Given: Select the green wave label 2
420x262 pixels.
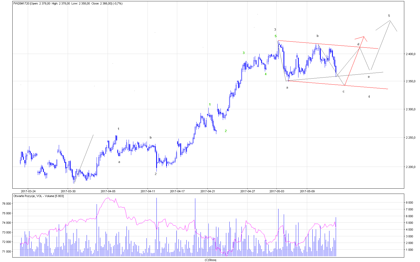Looking at the screenshot, I should tap(225, 131).
